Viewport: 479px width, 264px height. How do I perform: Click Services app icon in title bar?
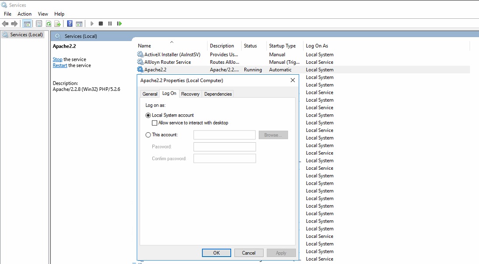pos(4,5)
